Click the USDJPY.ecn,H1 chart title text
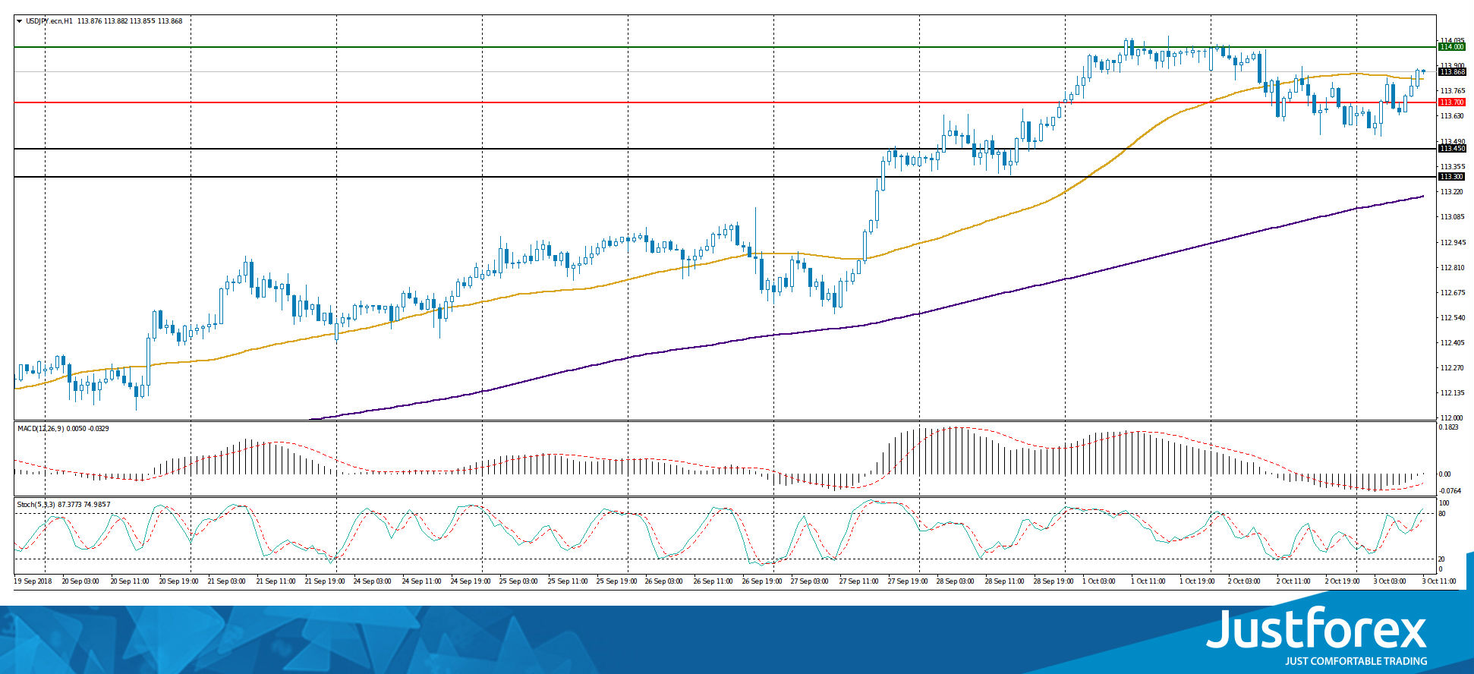 pos(49,21)
